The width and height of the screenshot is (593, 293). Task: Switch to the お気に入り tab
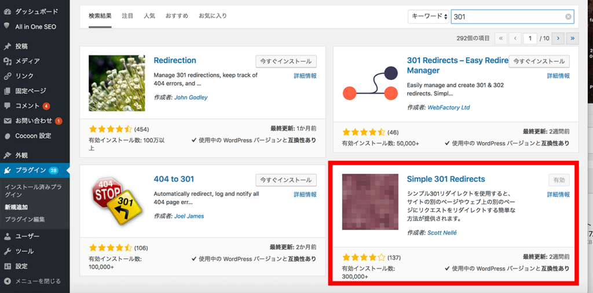(x=213, y=16)
